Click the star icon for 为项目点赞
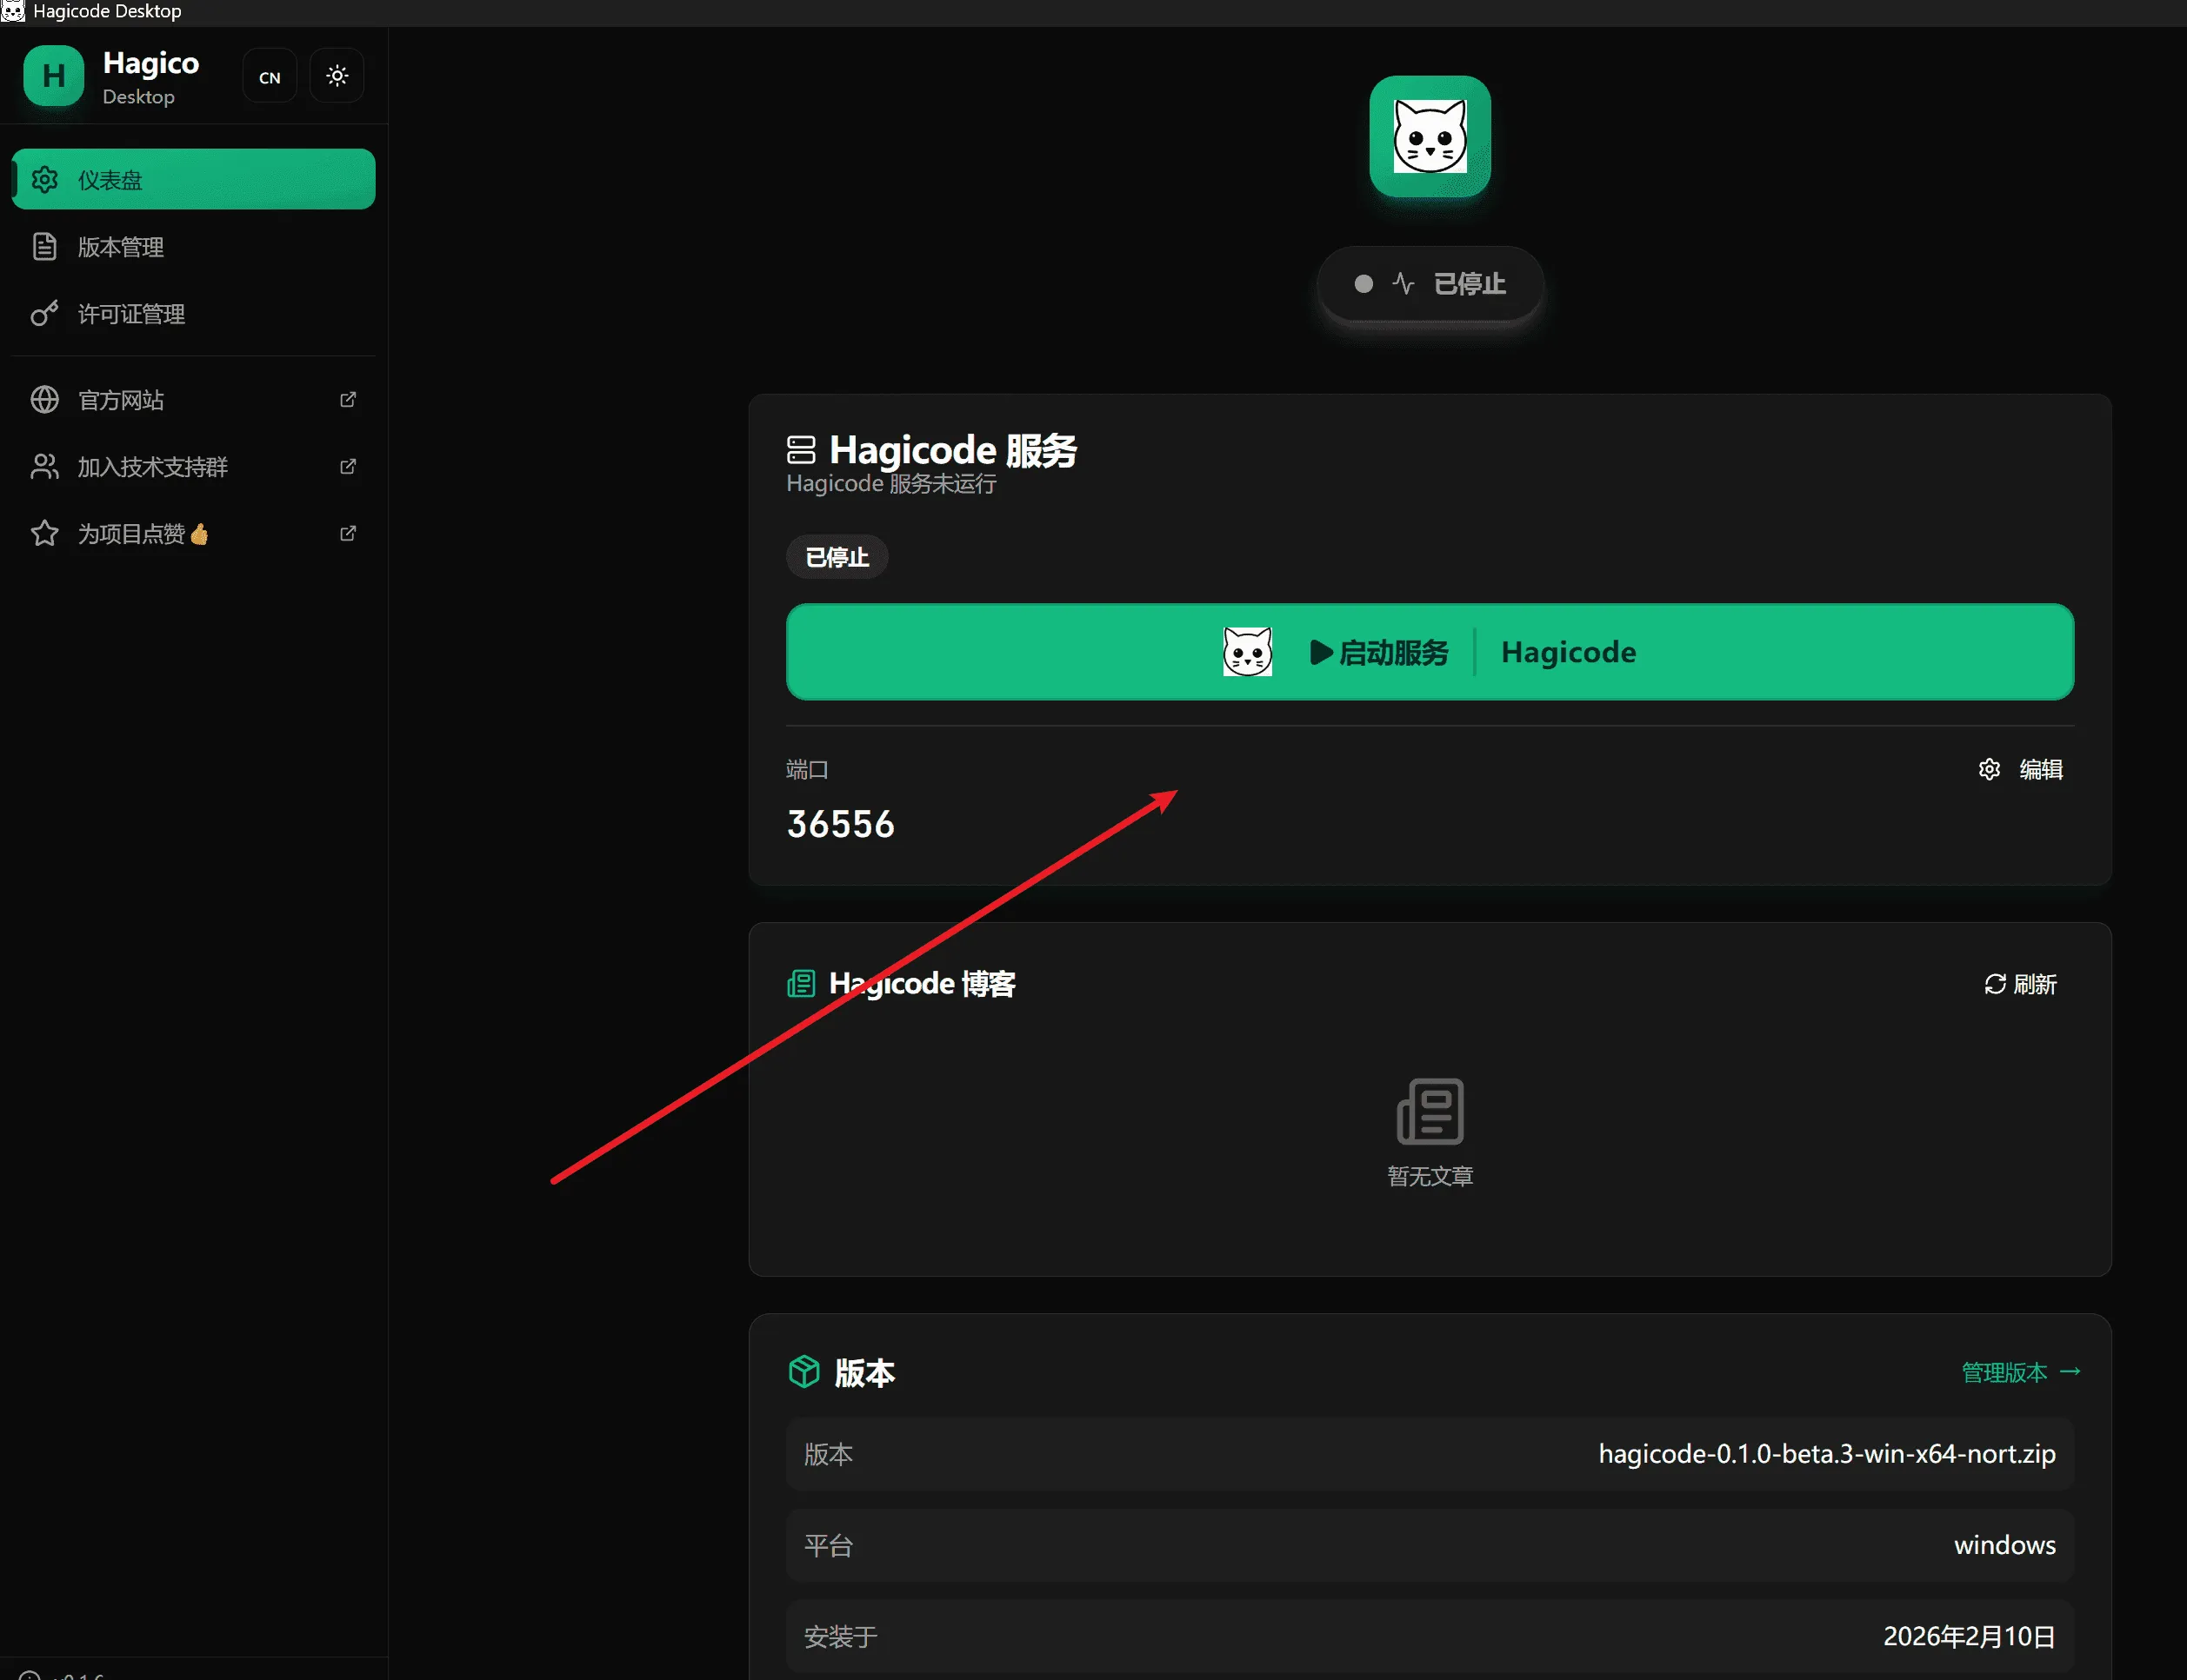This screenshot has height=1680, width=2187. (44, 534)
